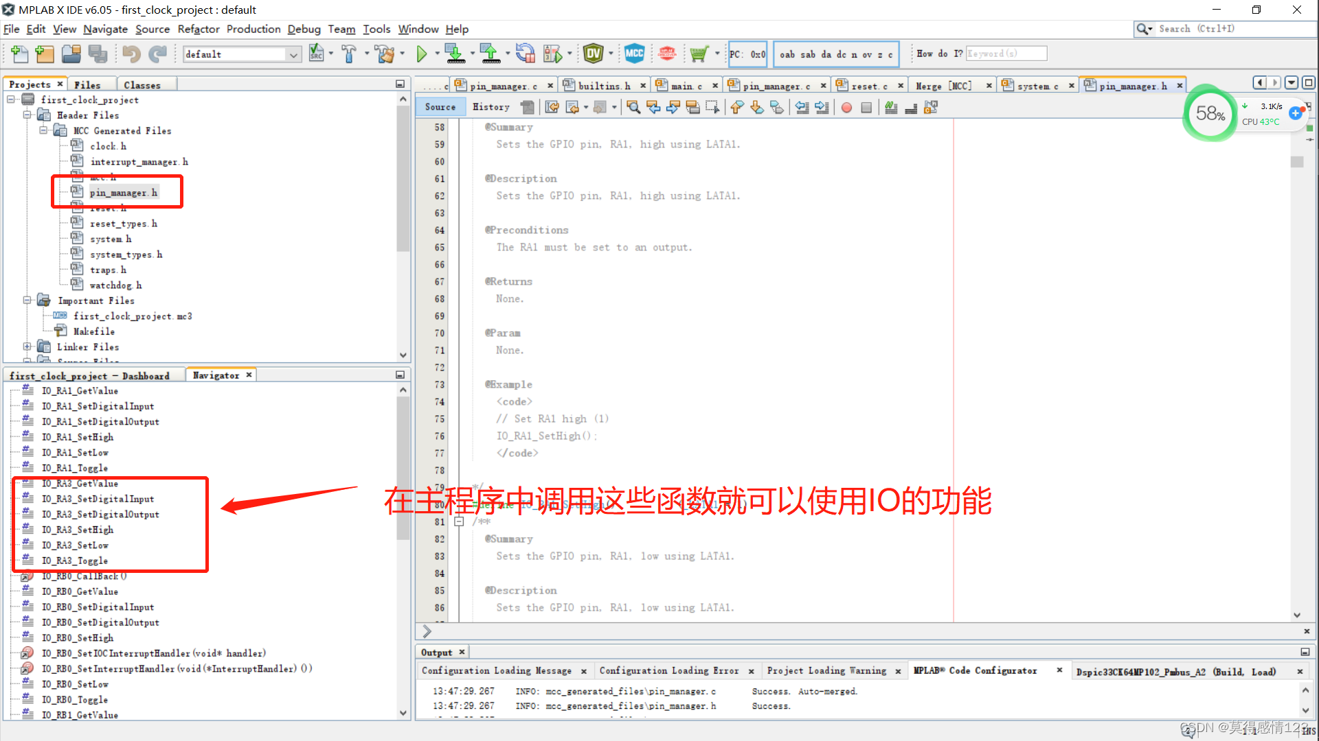1319x741 pixels.
Task: Open the Refactor menu
Action: click(199, 29)
